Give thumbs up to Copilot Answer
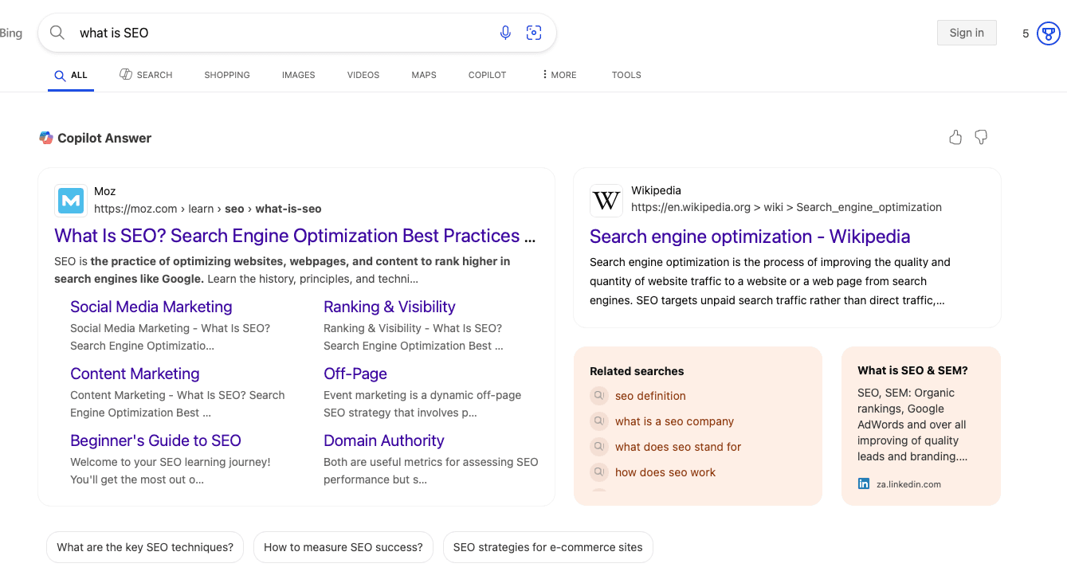The image size is (1067, 587). click(x=955, y=138)
